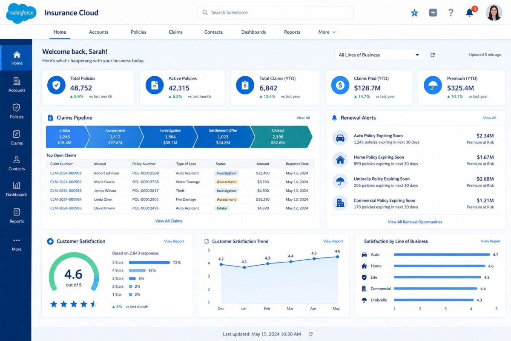Click the Auto satisfaction bar

point(442,254)
